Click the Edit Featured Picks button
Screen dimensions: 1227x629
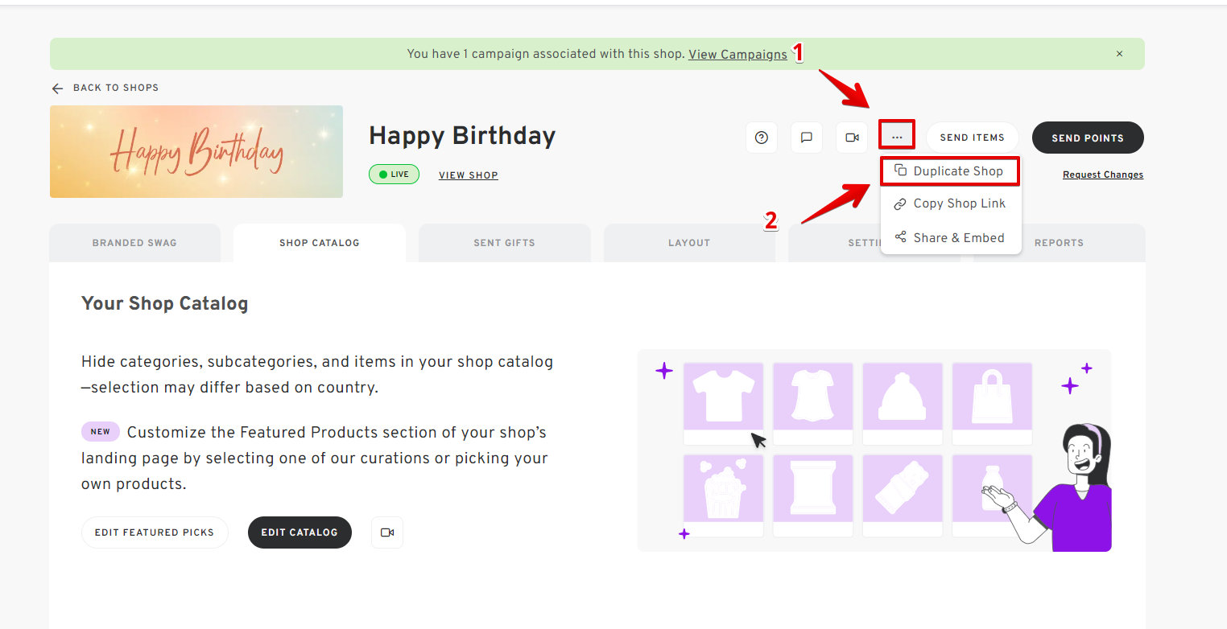pos(155,532)
